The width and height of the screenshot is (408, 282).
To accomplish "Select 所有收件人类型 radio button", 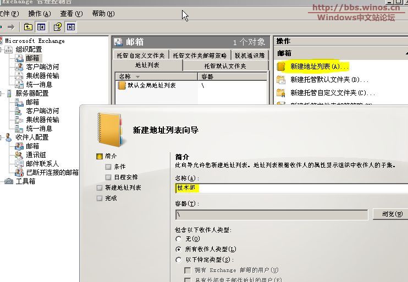I will [178, 250].
